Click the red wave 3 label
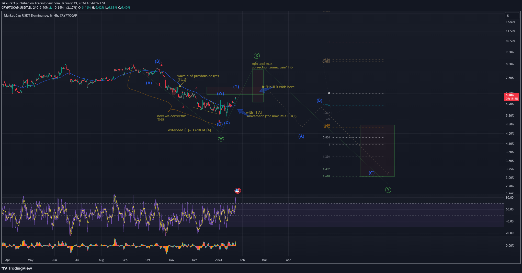This screenshot has width=522, height=273. 183,106
